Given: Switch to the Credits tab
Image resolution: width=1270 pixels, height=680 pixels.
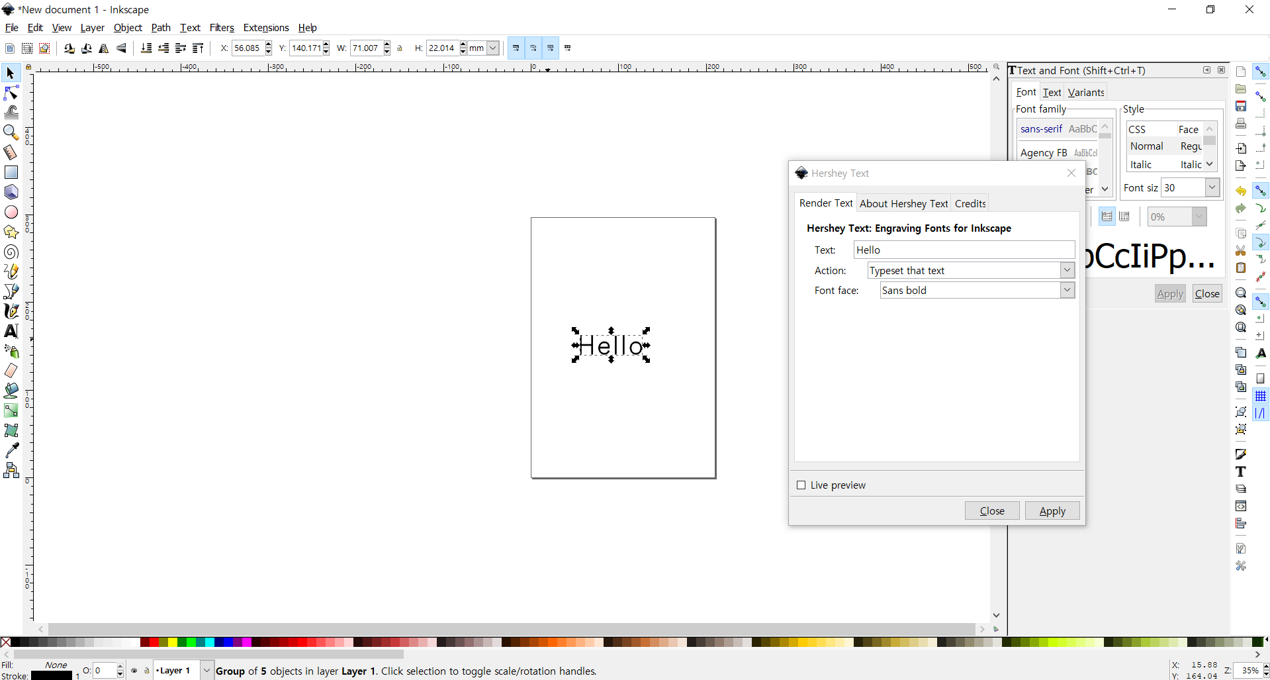Looking at the screenshot, I should 970,204.
